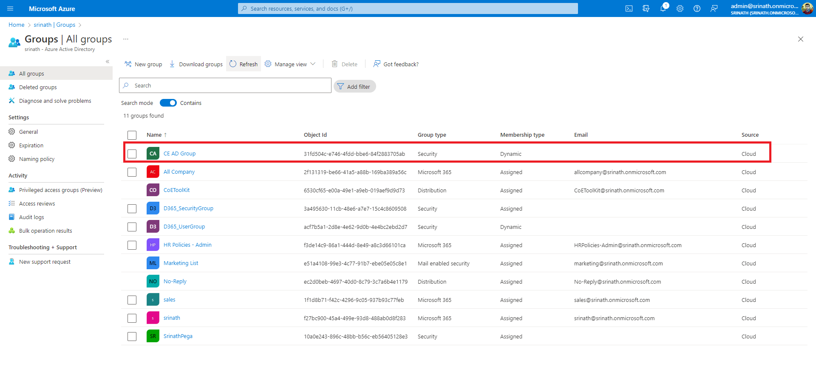Select the header select-all checkbox

132,135
